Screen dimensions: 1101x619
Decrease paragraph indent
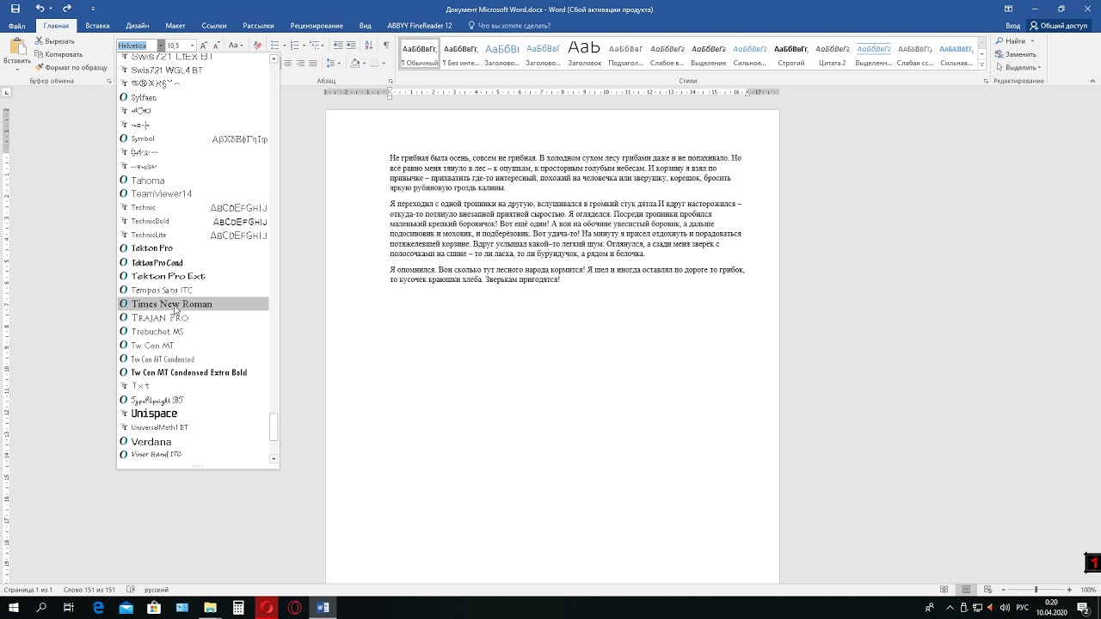coord(338,46)
